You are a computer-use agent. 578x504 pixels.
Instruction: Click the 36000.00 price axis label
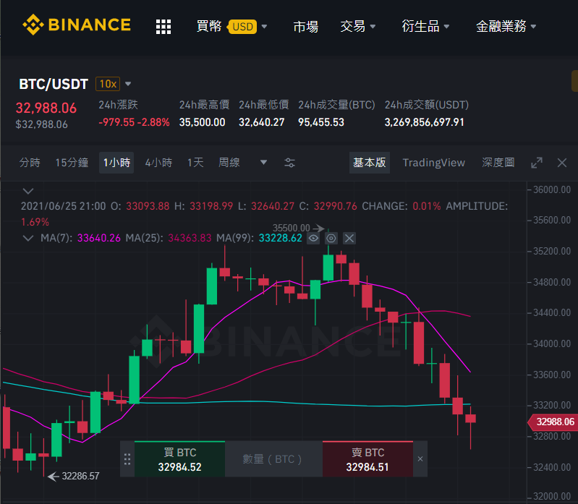[551, 189]
